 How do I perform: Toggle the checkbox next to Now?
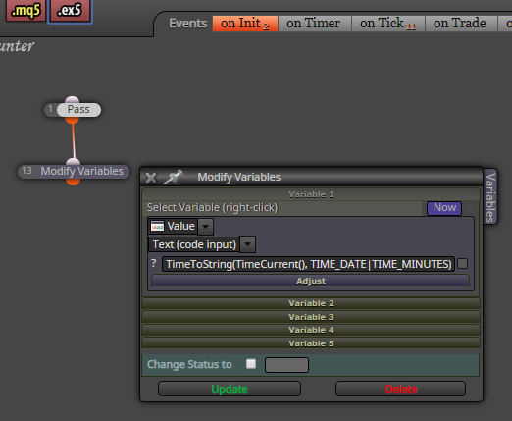469,208
